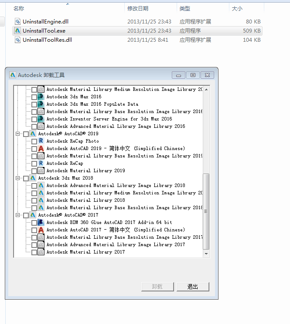This screenshot has width=290, height=324.
Task: Click the Autodesk uninstall tool title bar icon
Action: pyautogui.click(x=13, y=75)
